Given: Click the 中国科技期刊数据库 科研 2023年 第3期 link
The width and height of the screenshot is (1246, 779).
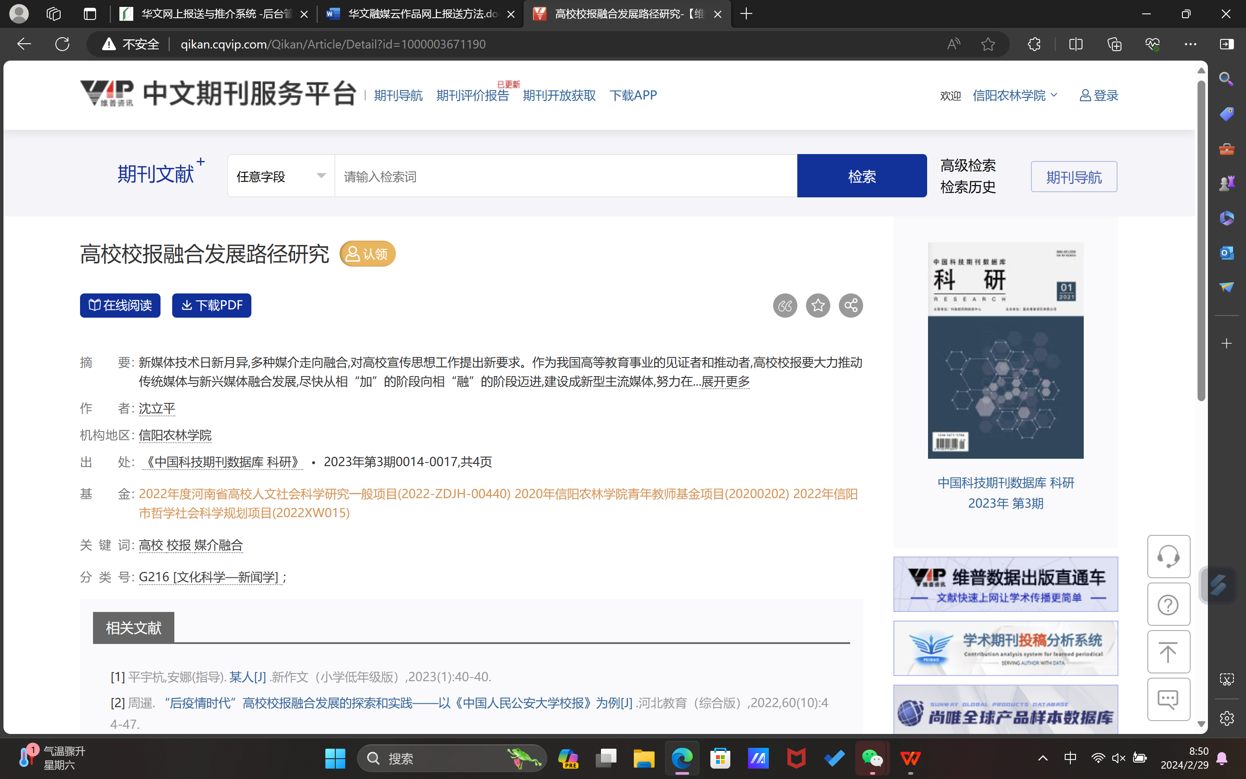Looking at the screenshot, I should click(x=1005, y=493).
